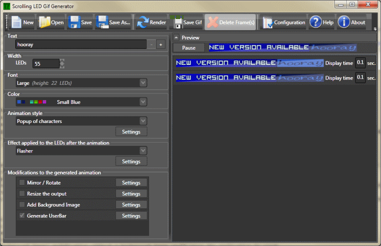Screen dimensions: 381x246
Task: Enable the Mirror / Rotate checkbox
Action: click(x=22, y=183)
